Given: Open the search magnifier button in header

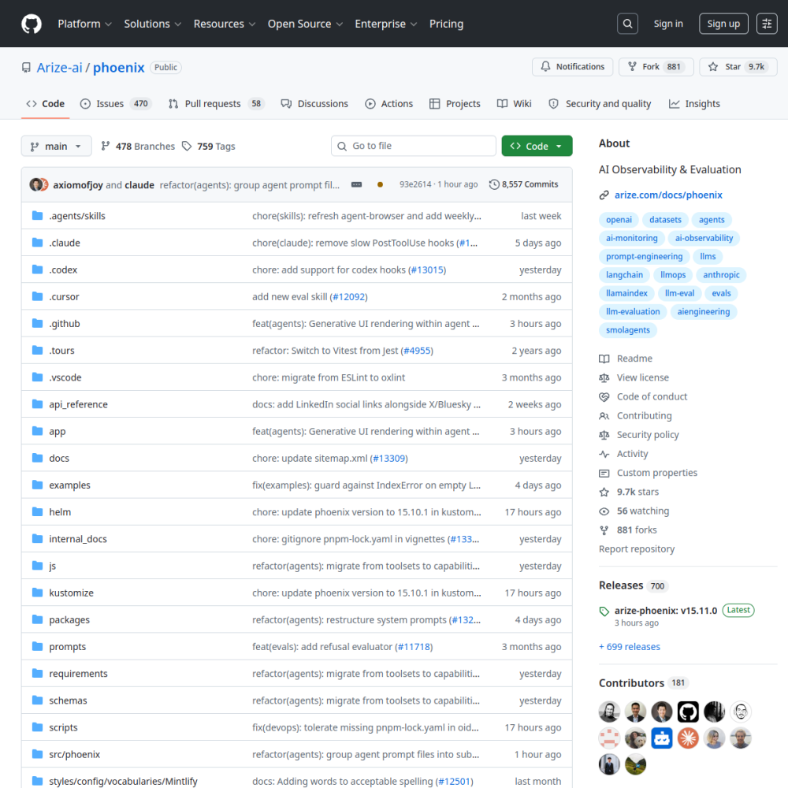Looking at the screenshot, I should click(627, 24).
